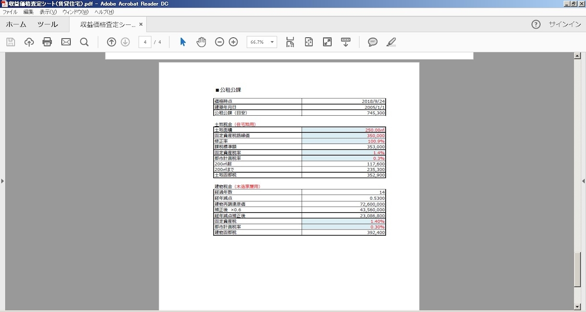The image size is (586, 312).
Task: Click the scrollbar down arrow
Action: [x=577, y=307]
